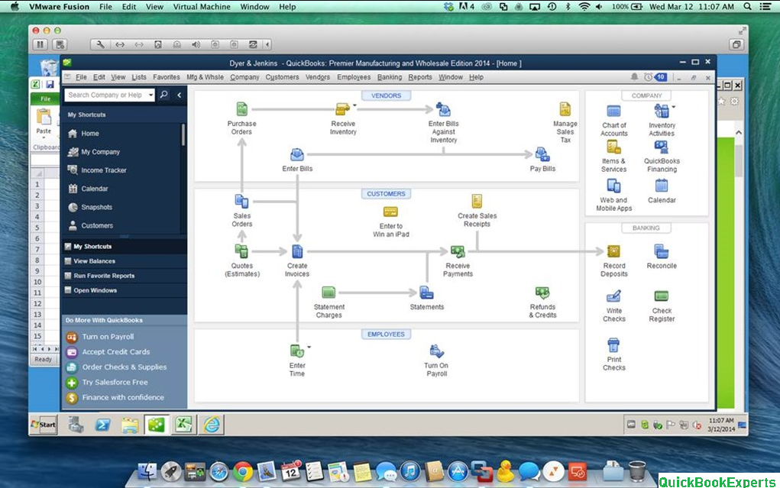Open Quotes (Estimates)
This screenshot has height=488, width=780.
pos(241,251)
